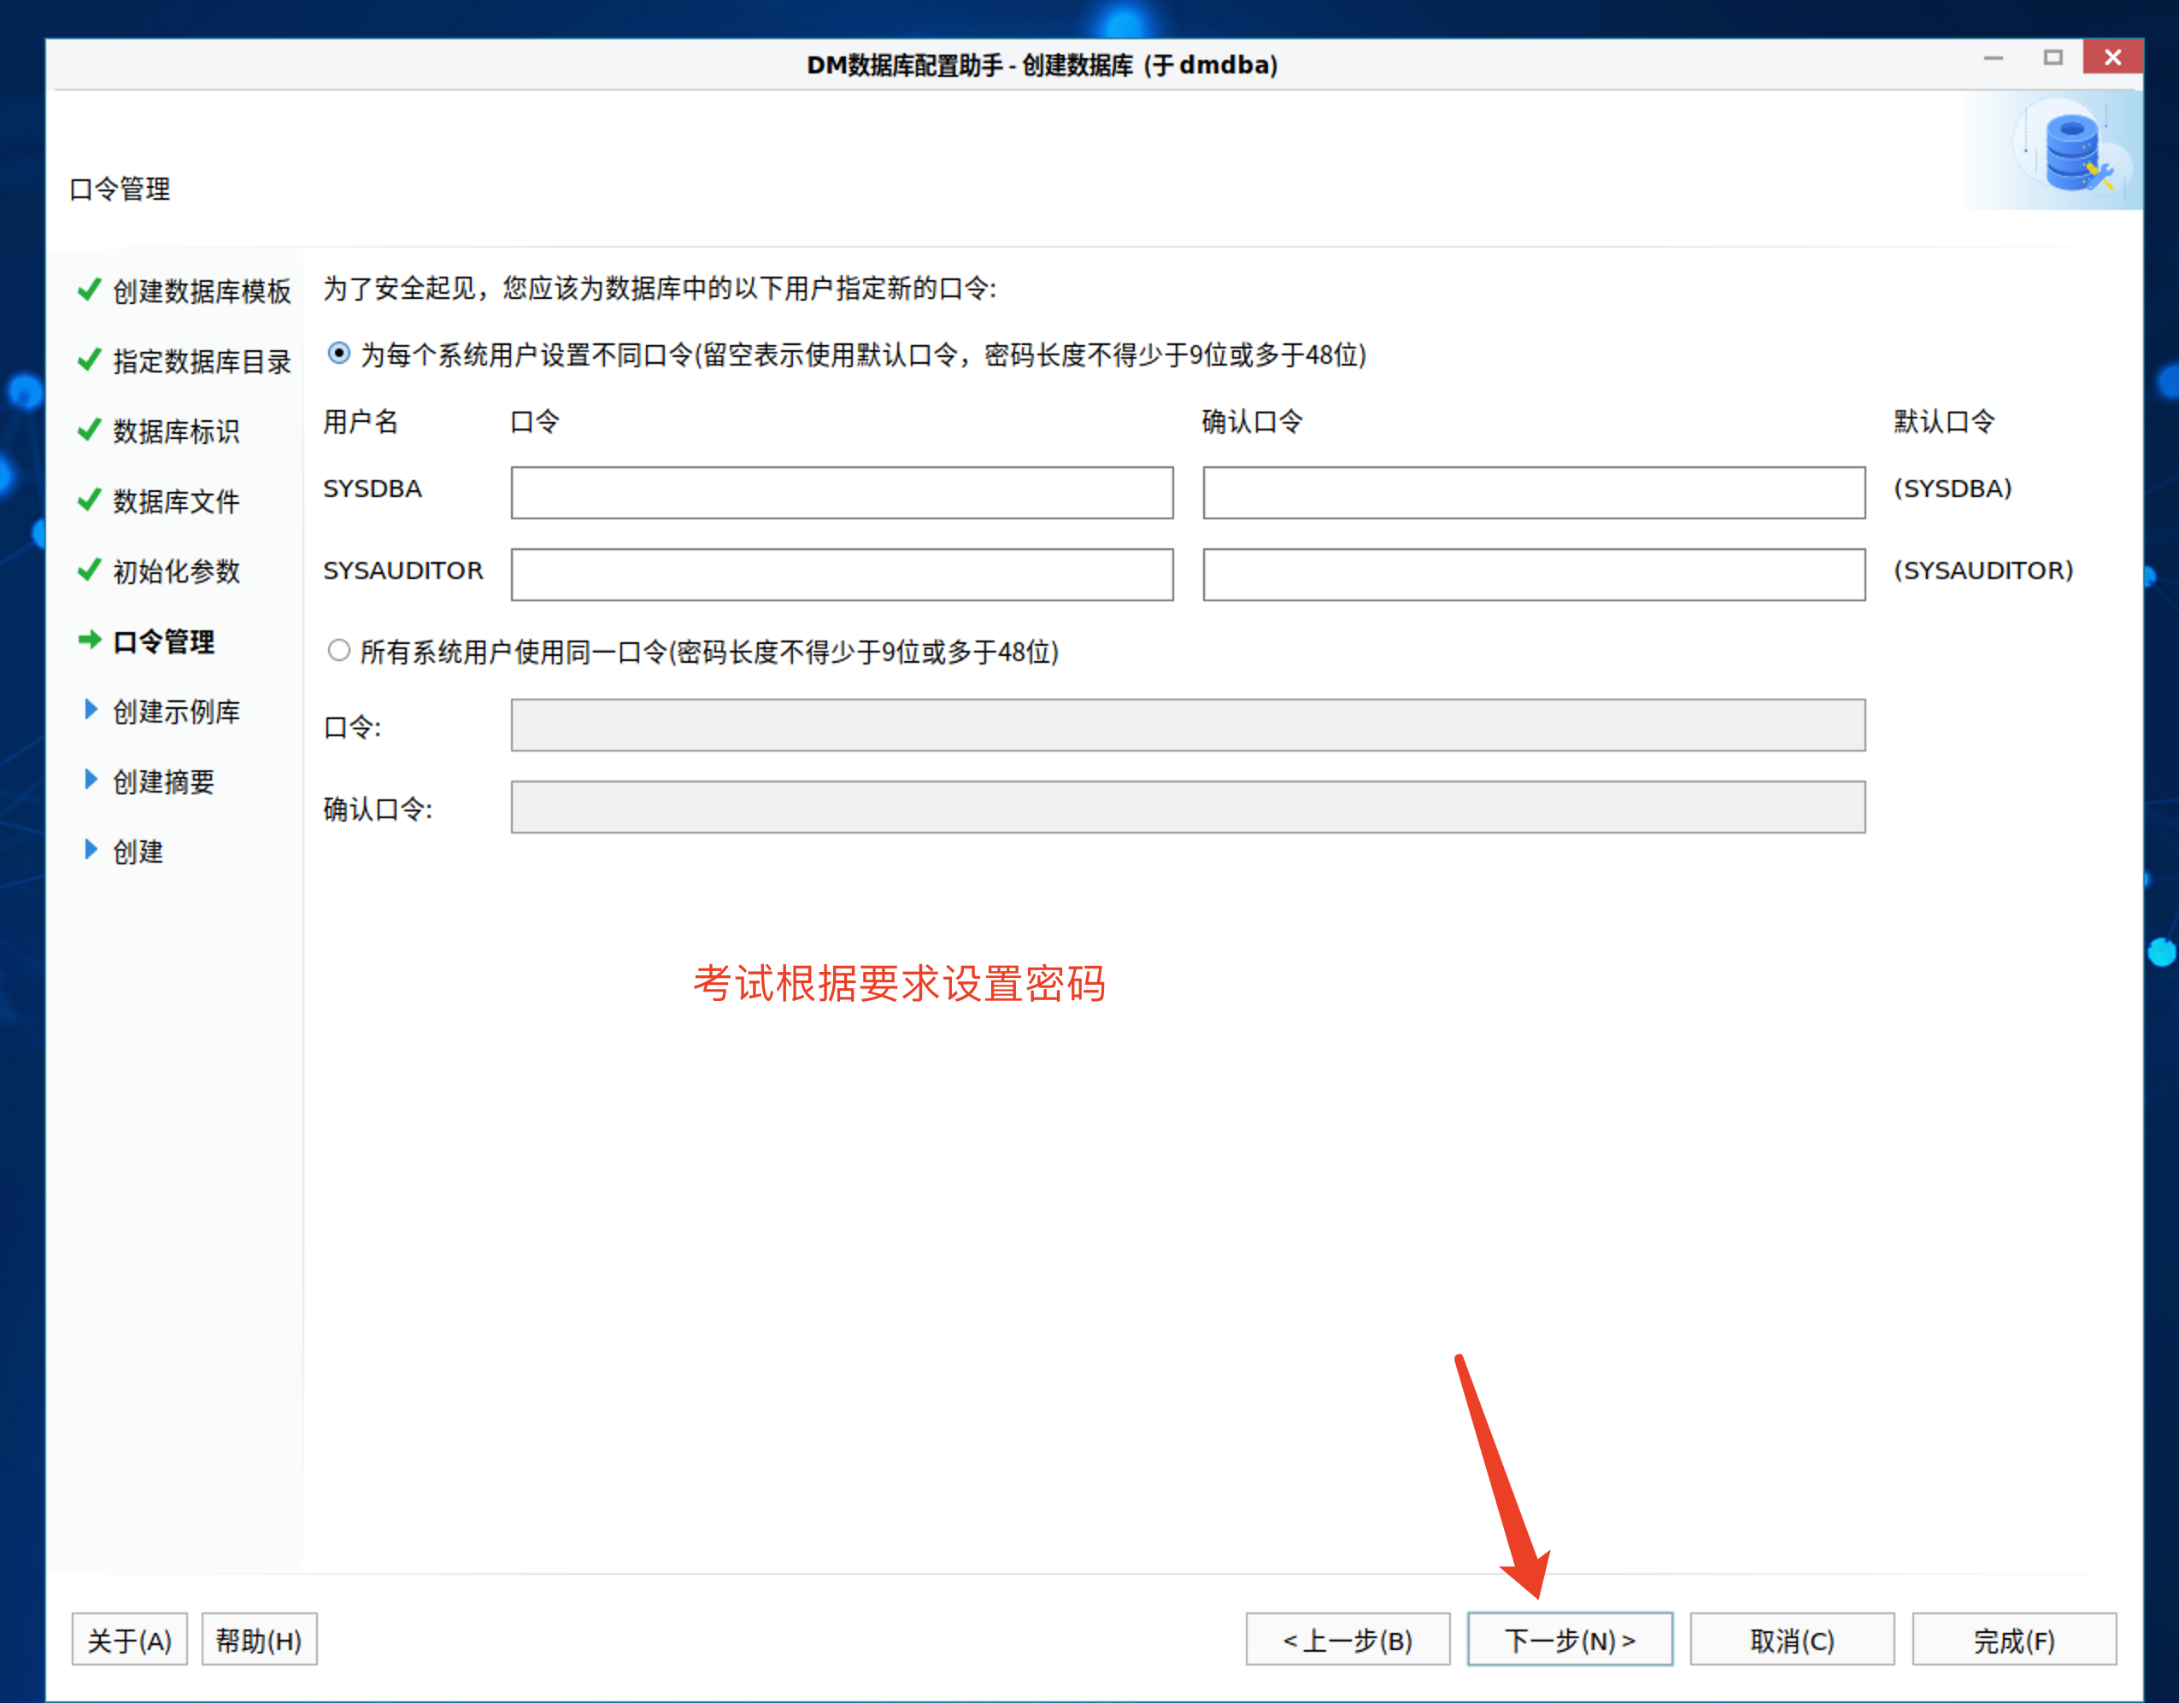Click the 完成(F) button

(2012, 1640)
